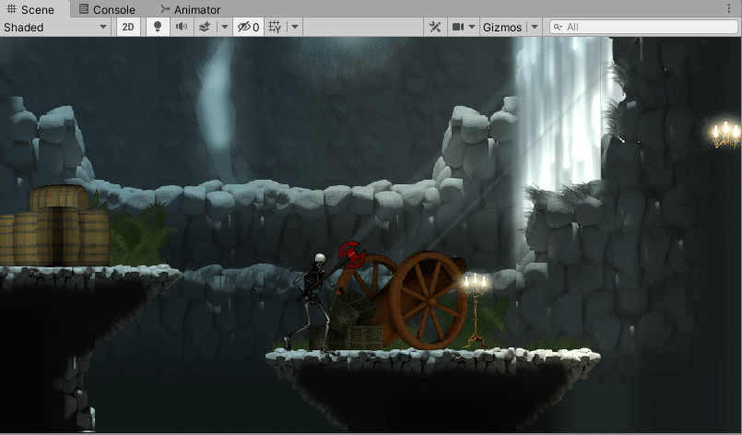This screenshot has height=435, width=742.
Task: Select the stacked wooden barrels
Action: 54,225
